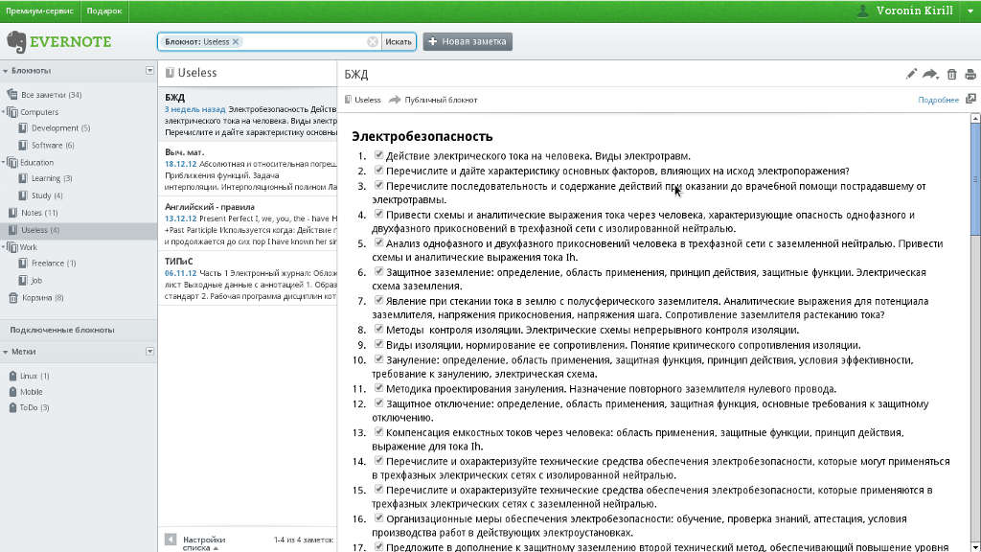981x552 pixels.
Task: Click the Linux tag icon
Action: (12, 376)
